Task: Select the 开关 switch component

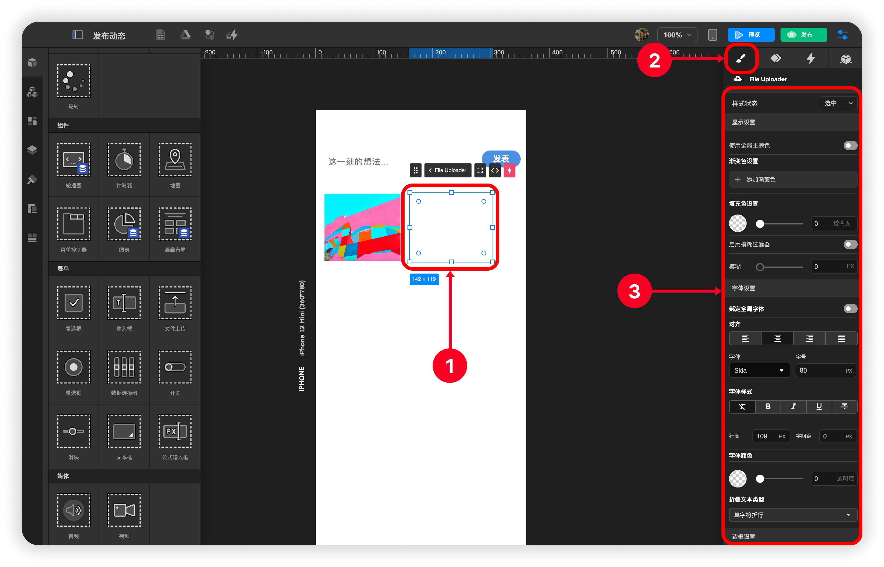Action: (175, 372)
